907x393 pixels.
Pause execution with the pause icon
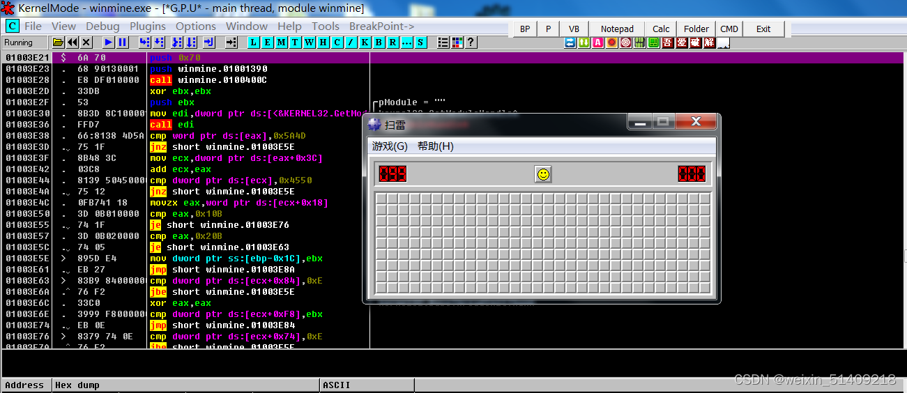122,43
